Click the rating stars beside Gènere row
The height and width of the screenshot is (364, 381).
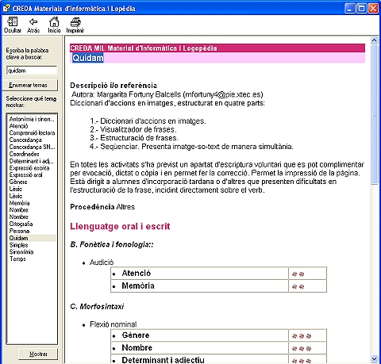click(302, 336)
